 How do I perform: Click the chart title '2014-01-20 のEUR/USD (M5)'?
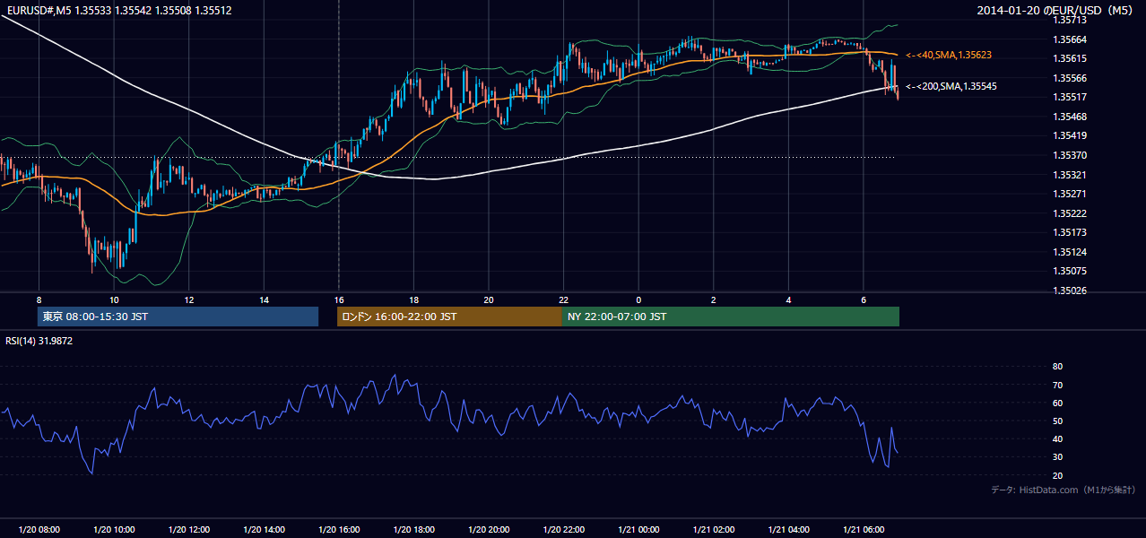click(x=1055, y=11)
